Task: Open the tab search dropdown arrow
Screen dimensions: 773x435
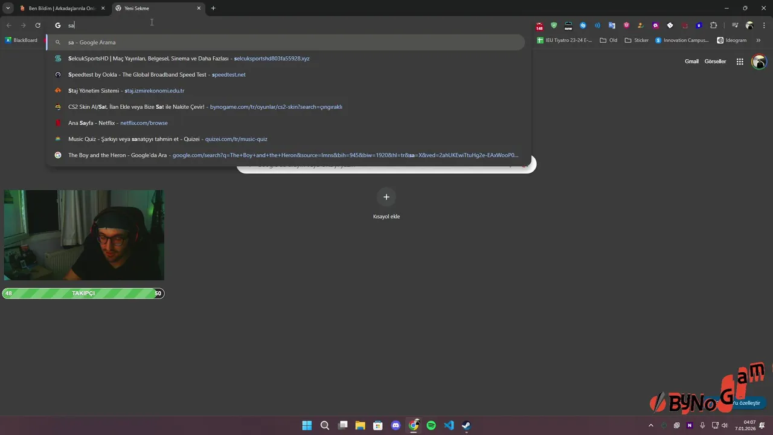Action: 8,8
